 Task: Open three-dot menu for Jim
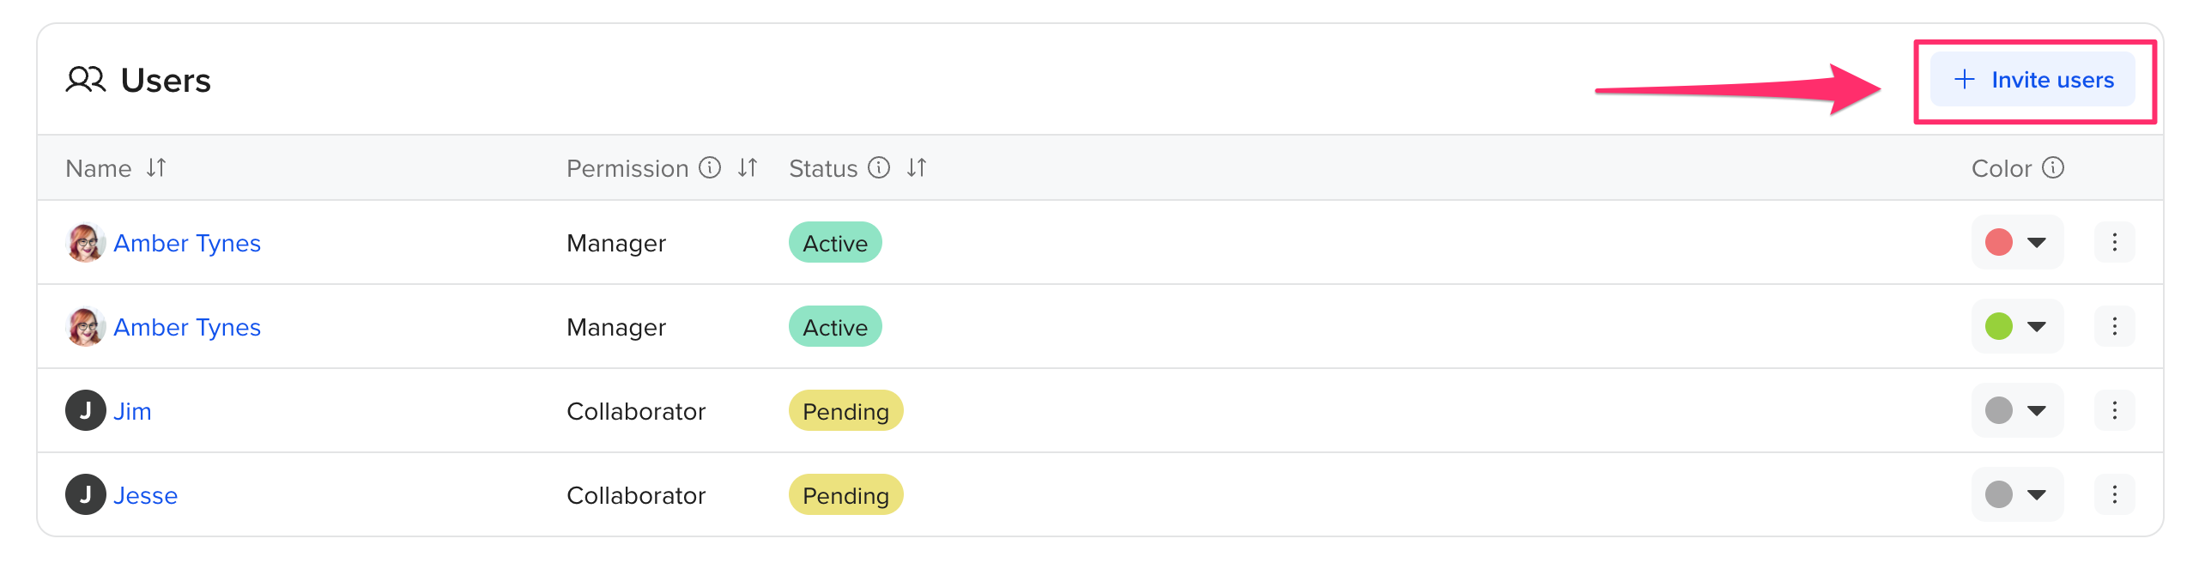tap(2114, 410)
